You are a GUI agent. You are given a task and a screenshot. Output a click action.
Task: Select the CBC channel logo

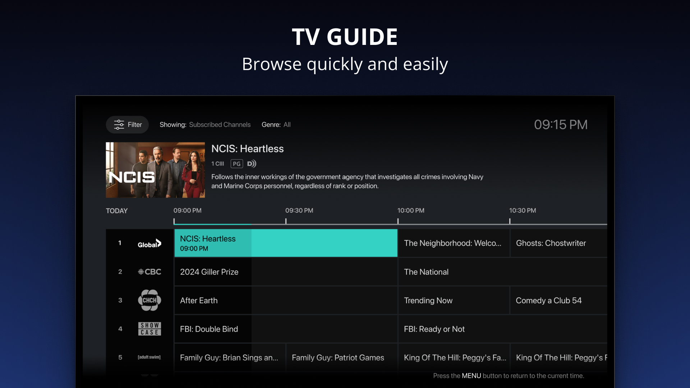149,272
